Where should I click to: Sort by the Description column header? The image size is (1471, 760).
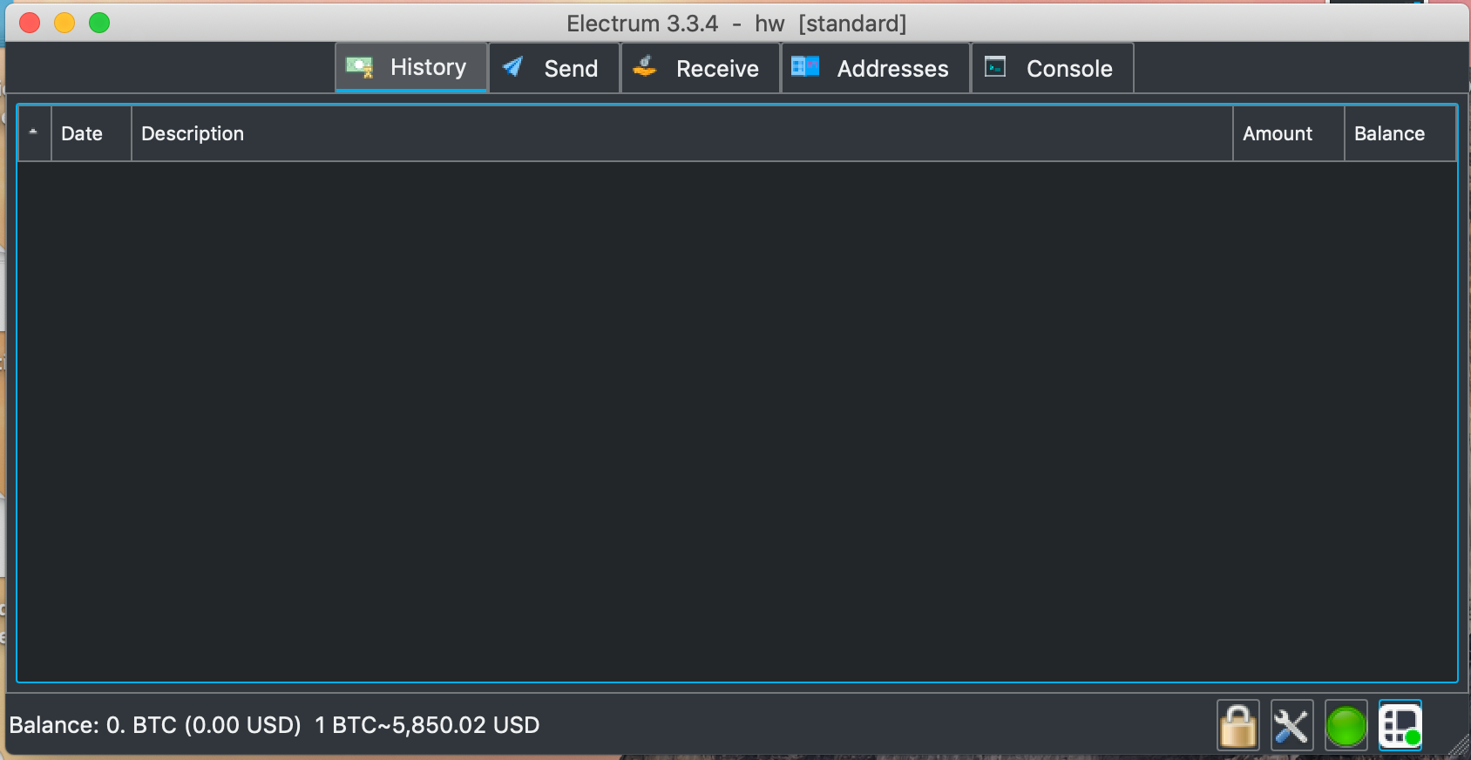[x=682, y=133]
